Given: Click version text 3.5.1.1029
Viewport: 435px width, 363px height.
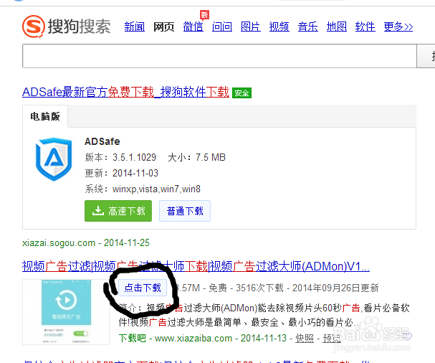Looking at the screenshot, I should [134, 158].
